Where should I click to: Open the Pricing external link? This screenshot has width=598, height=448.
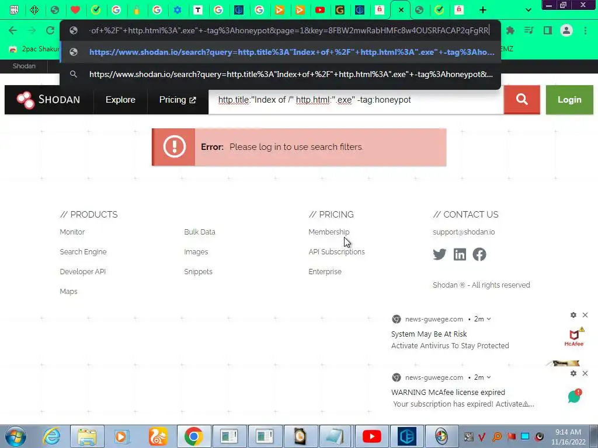[x=178, y=100]
